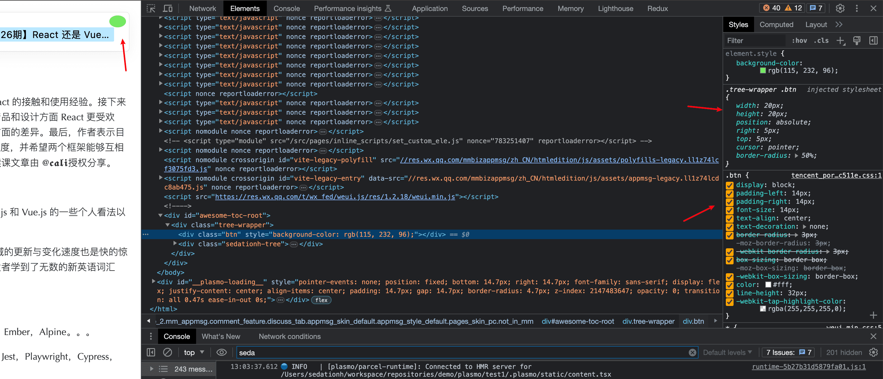Switch to the Computed styles tab

(x=776, y=25)
